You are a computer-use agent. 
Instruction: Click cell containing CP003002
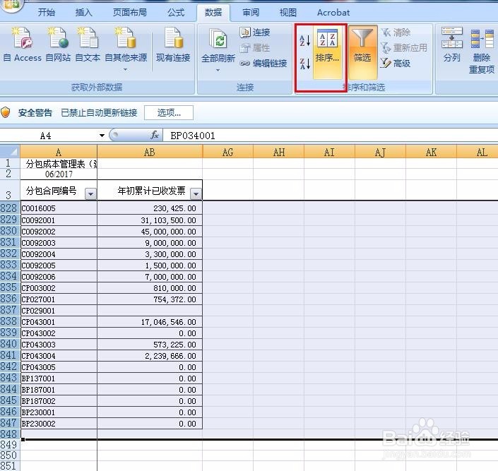click(59, 288)
